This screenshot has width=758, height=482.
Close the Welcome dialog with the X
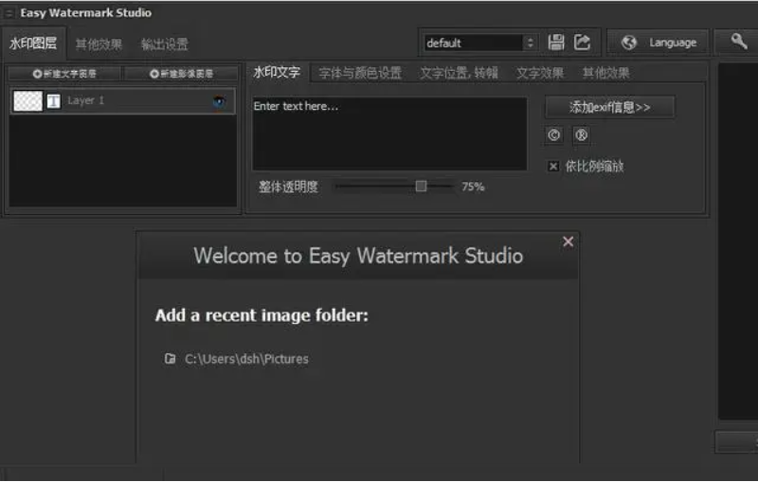[x=568, y=241]
